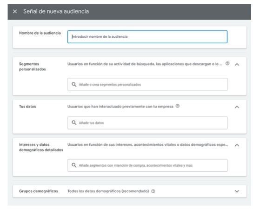Click Intereses y datos demográficos detallados heading
The height and width of the screenshot is (210, 259).
tap(41, 147)
